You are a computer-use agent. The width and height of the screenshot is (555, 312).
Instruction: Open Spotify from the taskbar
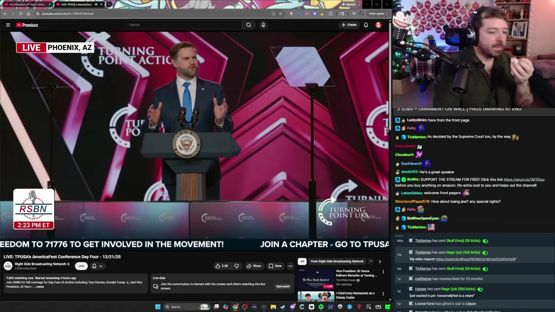click(x=321, y=307)
